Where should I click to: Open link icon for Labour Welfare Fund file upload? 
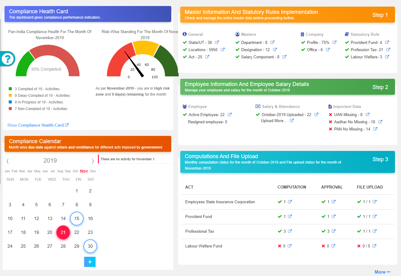click(374, 246)
